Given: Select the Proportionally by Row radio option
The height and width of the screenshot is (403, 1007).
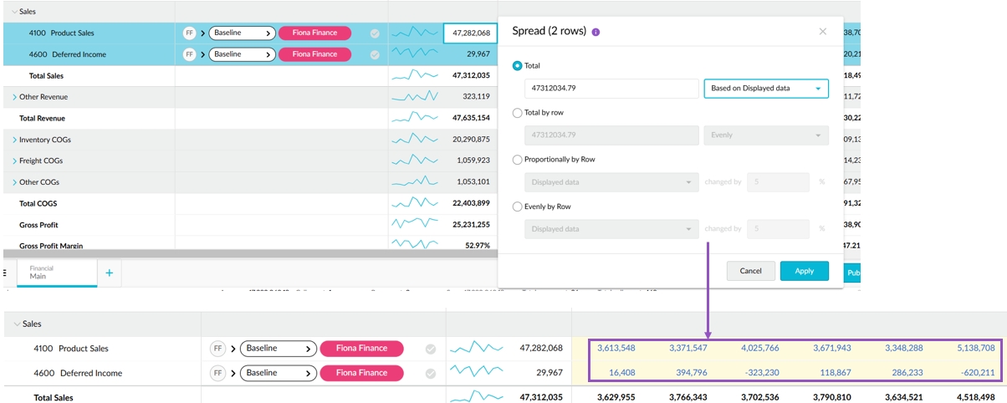Looking at the screenshot, I should click(518, 159).
